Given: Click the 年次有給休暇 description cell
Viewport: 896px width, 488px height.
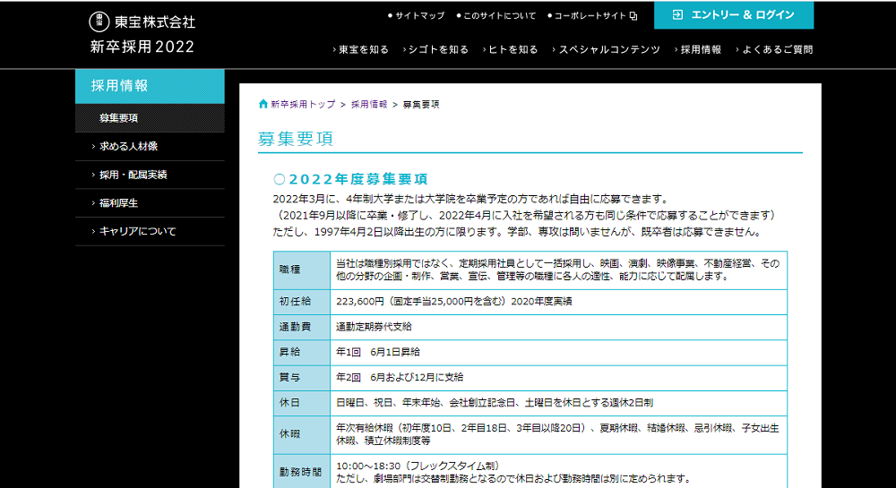Looking at the screenshot, I should [558, 434].
